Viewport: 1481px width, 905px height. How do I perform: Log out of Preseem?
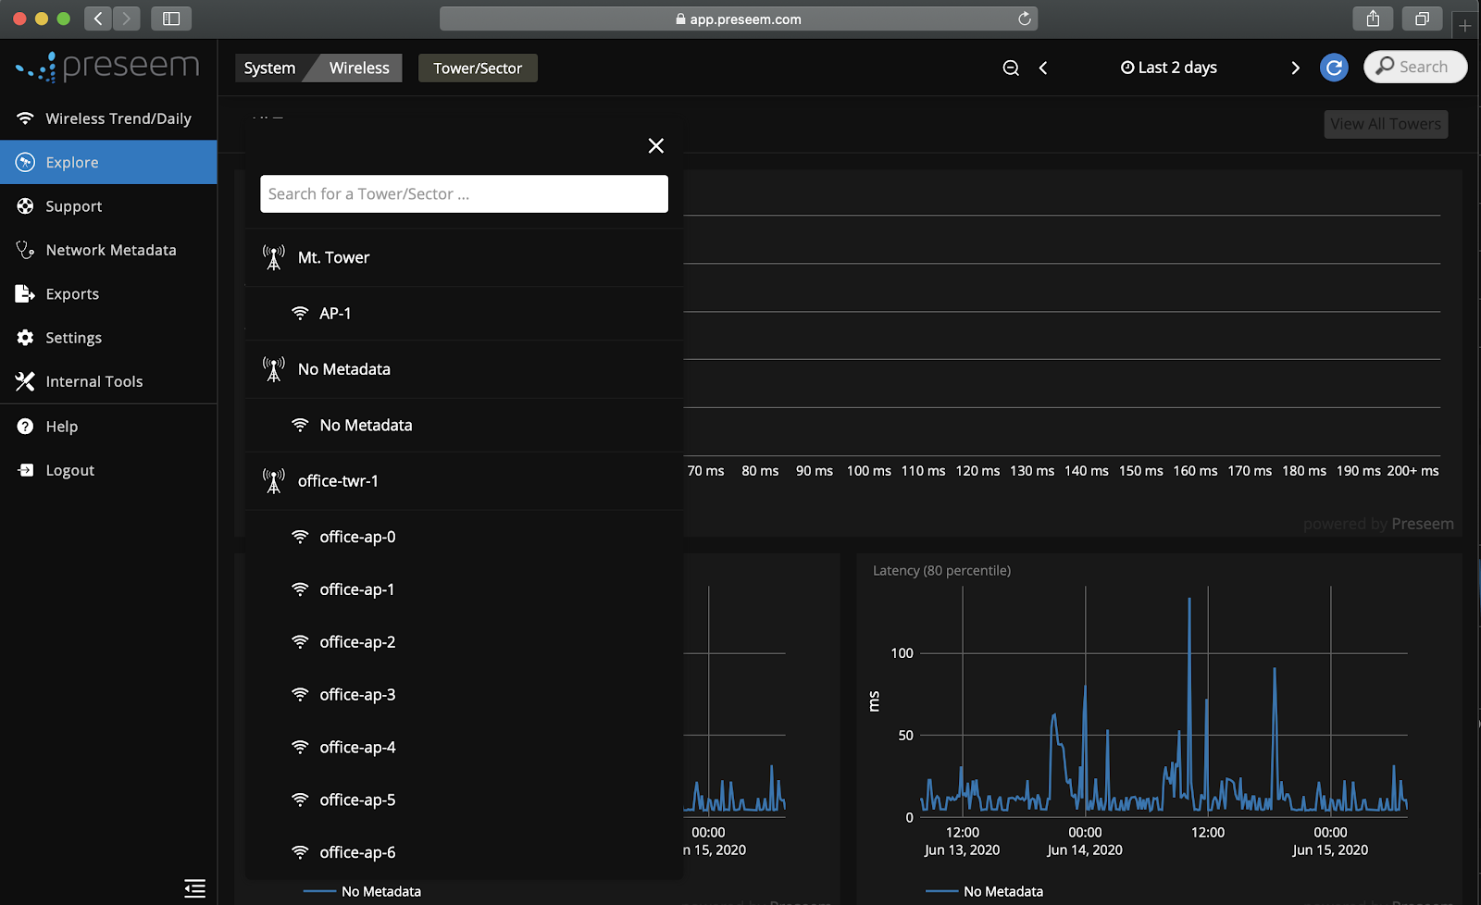click(108, 470)
